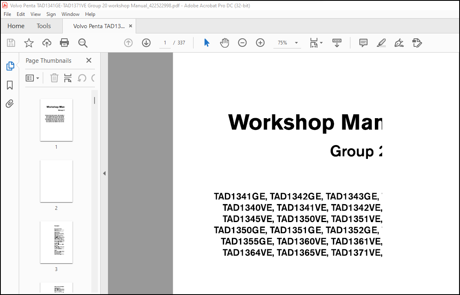The width and height of the screenshot is (460, 295).
Task: Click the 'Page Thumbnails' panel title
Action: coord(48,61)
